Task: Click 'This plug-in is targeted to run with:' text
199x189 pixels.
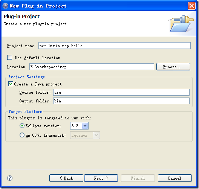Action: point(50,118)
